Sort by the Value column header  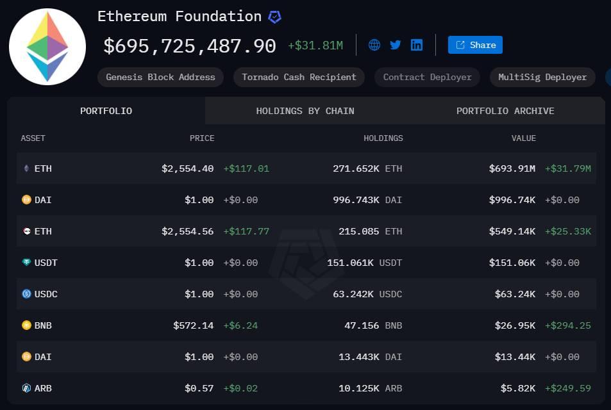523,138
